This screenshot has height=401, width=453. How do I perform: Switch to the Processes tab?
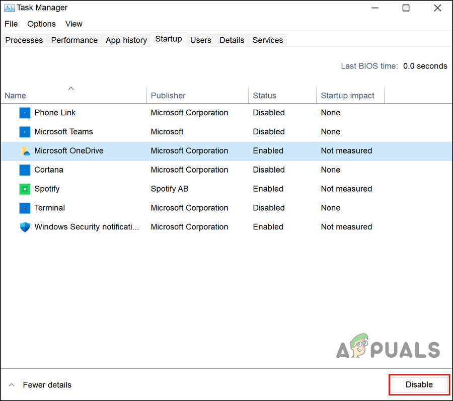point(24,40)
